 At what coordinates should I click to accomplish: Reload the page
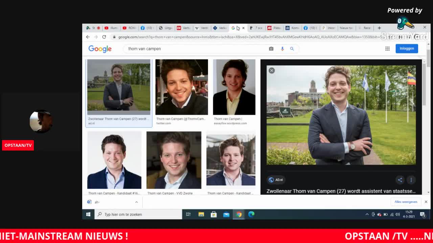pos(104,37)
